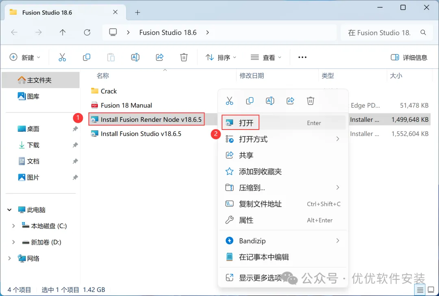Image resolution: width=439 pixels, height=296 pixels.
Task: Close the Fusion Studio 18.6 tab
Action: 115,12
